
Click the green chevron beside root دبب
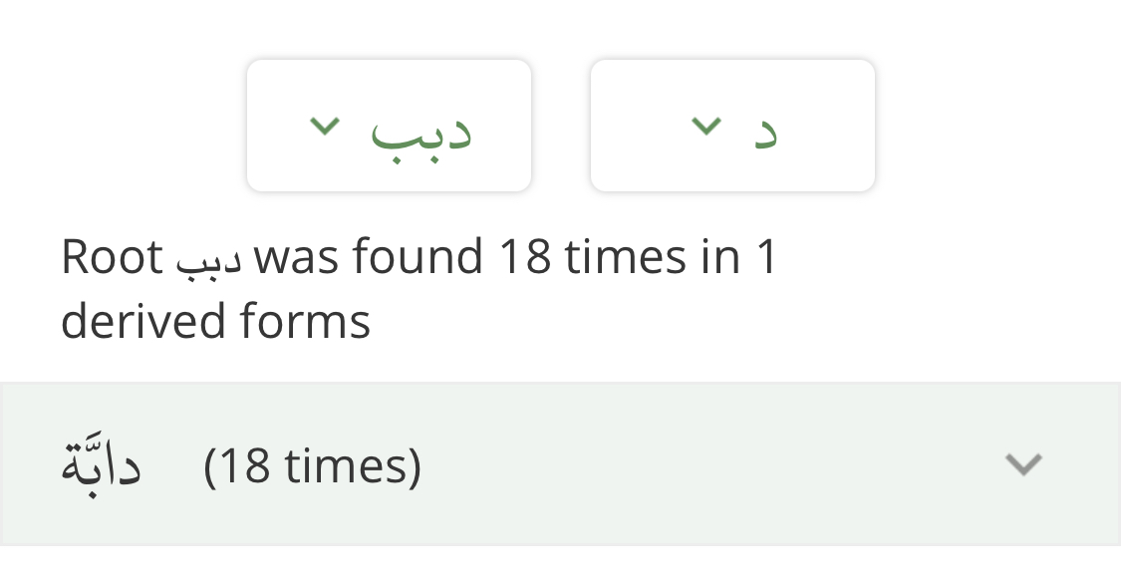click(x=325, y=127)
